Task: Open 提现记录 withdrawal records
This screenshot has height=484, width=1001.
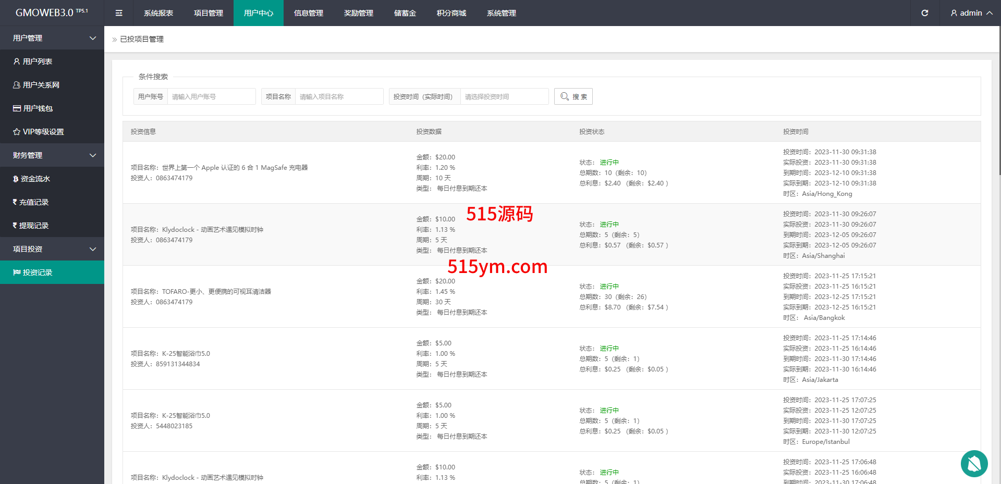Action: (33, 226)
